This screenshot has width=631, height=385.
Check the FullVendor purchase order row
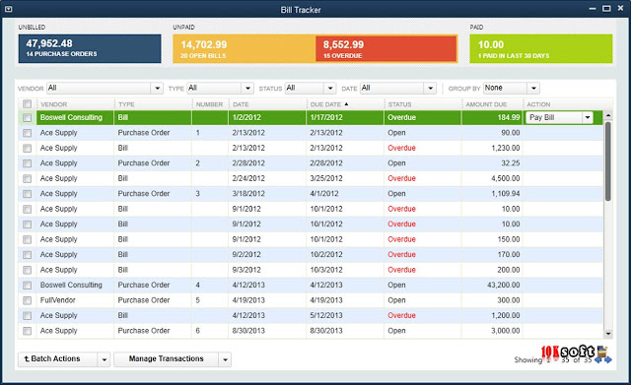point(27,300)
